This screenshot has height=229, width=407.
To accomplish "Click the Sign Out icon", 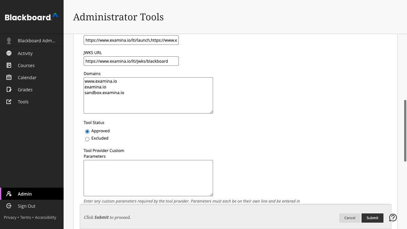I will point(9,206).
